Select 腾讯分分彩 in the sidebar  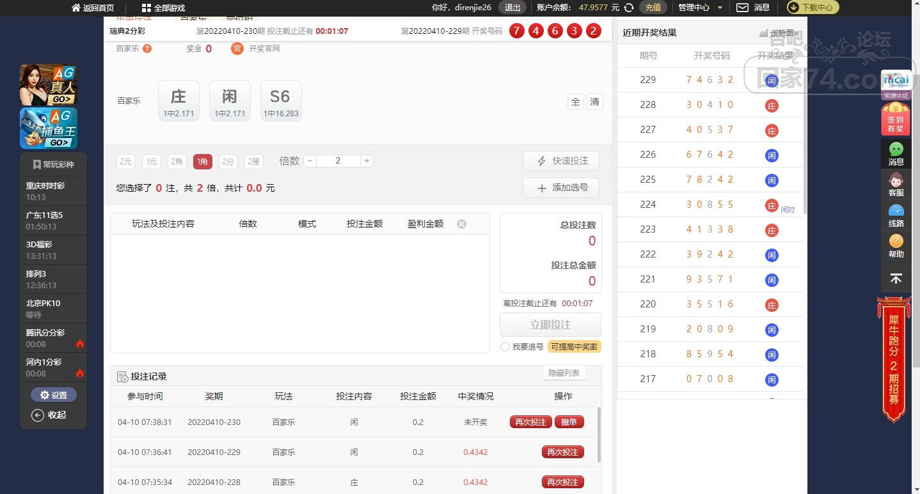(53, 338)
